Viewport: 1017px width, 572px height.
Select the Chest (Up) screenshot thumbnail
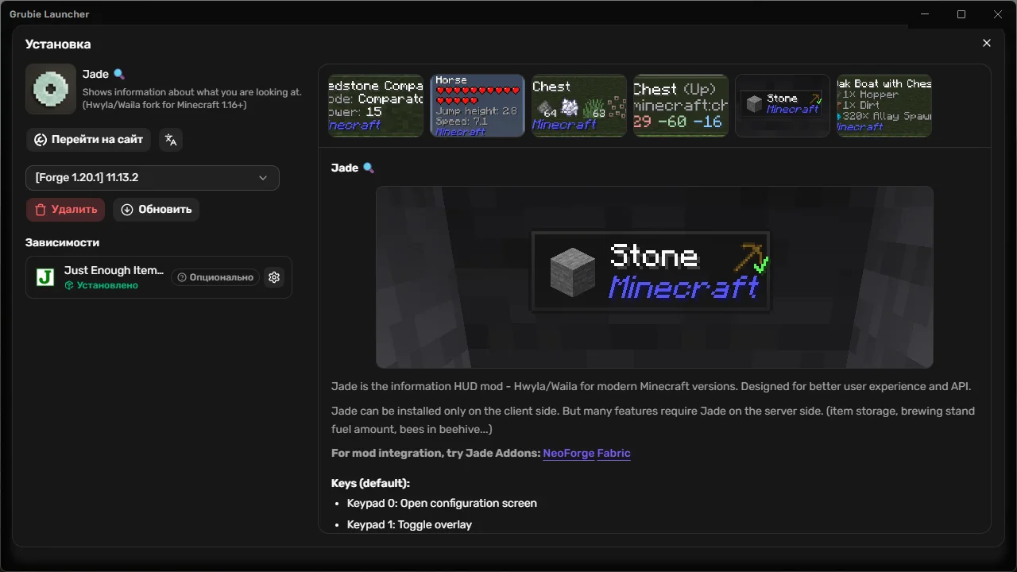pyautogui.click(x=681, y=106)
